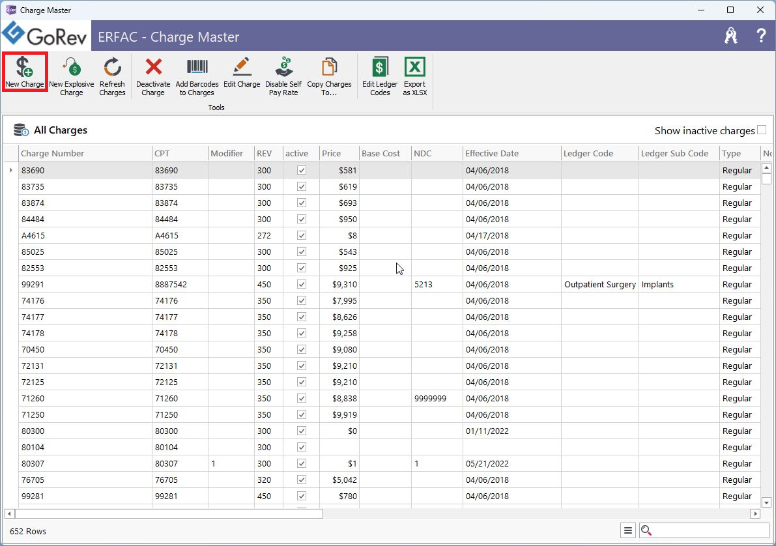The height and width of the screenshot is (546, 776).
Task: Sort by Base Cost column header
Action: [x=385, y=154]
